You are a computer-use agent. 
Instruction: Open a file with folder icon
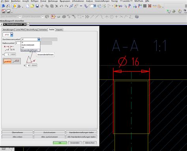(x=32, y=6)
